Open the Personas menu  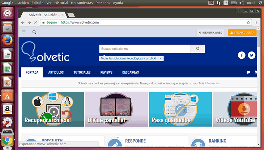pos(103,3)
